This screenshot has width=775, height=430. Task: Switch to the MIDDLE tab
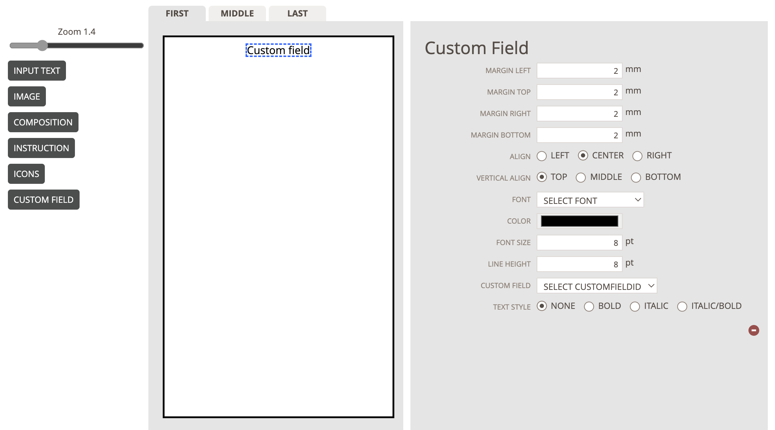[x=237, y=14]
